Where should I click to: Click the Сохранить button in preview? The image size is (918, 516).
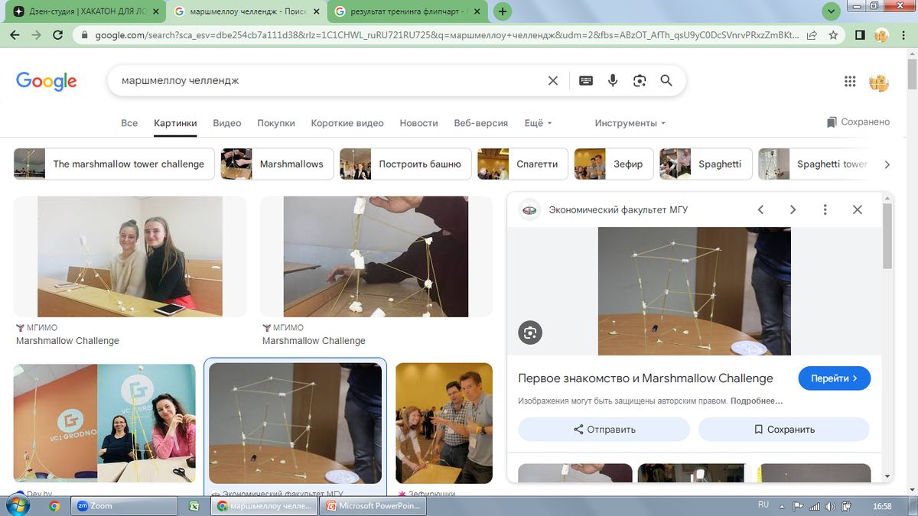coord(784,430)
